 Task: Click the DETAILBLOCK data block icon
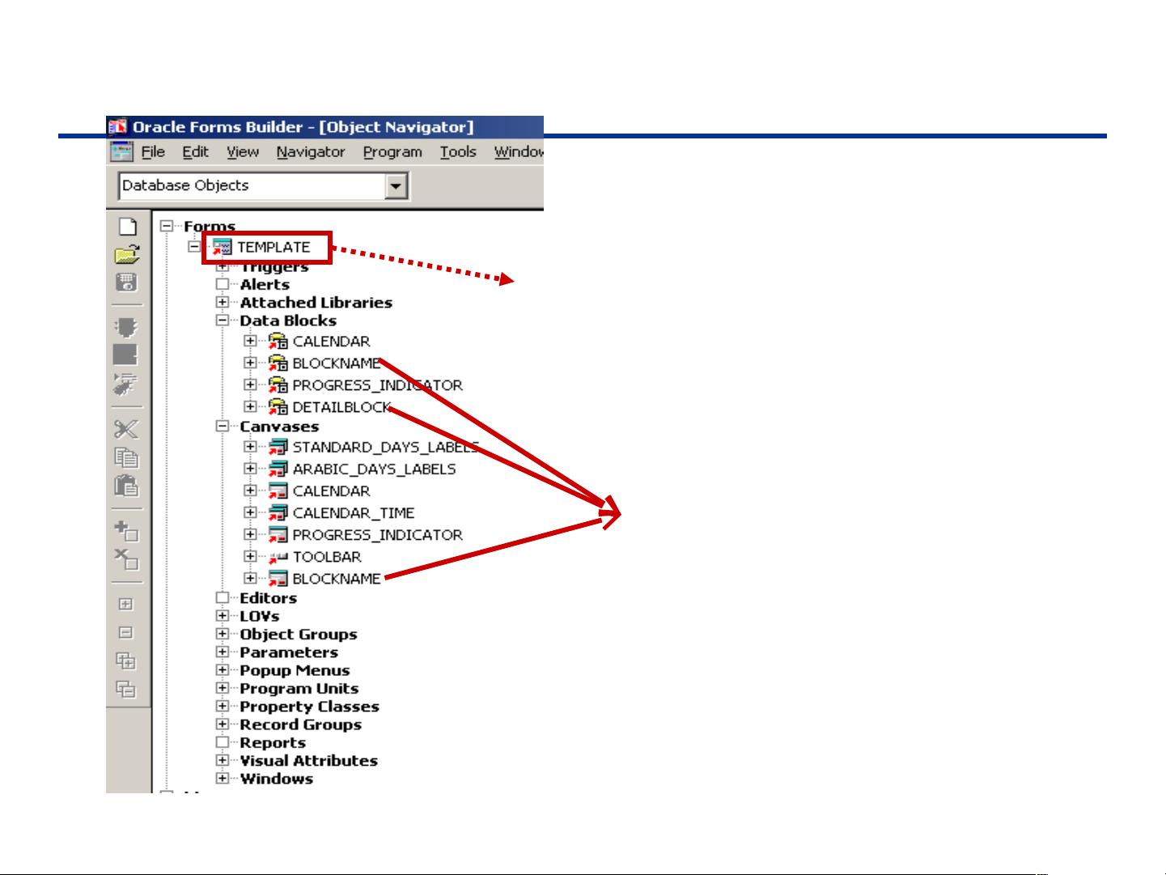278,407
